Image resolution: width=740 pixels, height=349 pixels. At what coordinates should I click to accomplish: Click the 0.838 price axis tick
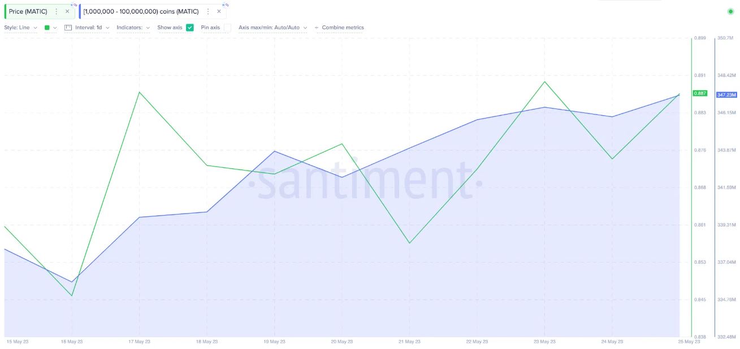[700, 337]
